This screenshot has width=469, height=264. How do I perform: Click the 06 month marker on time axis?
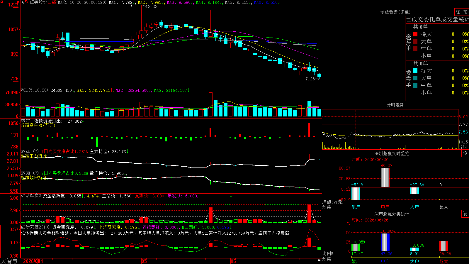(x=233, y=261)
